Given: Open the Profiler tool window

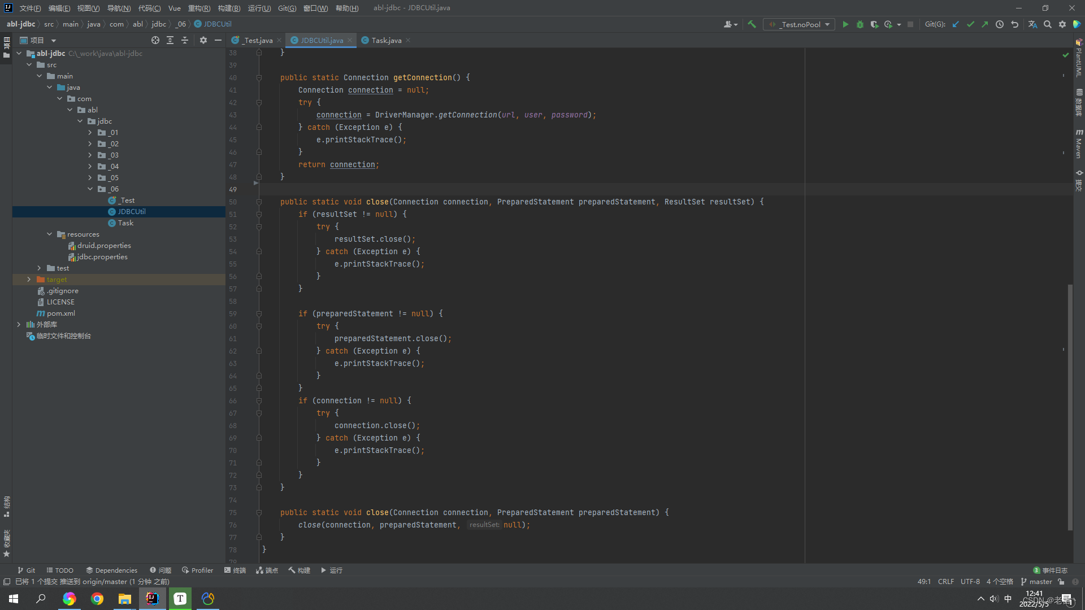Looking at the screenshot, I should pyautogui.click(x=197, y=570).
